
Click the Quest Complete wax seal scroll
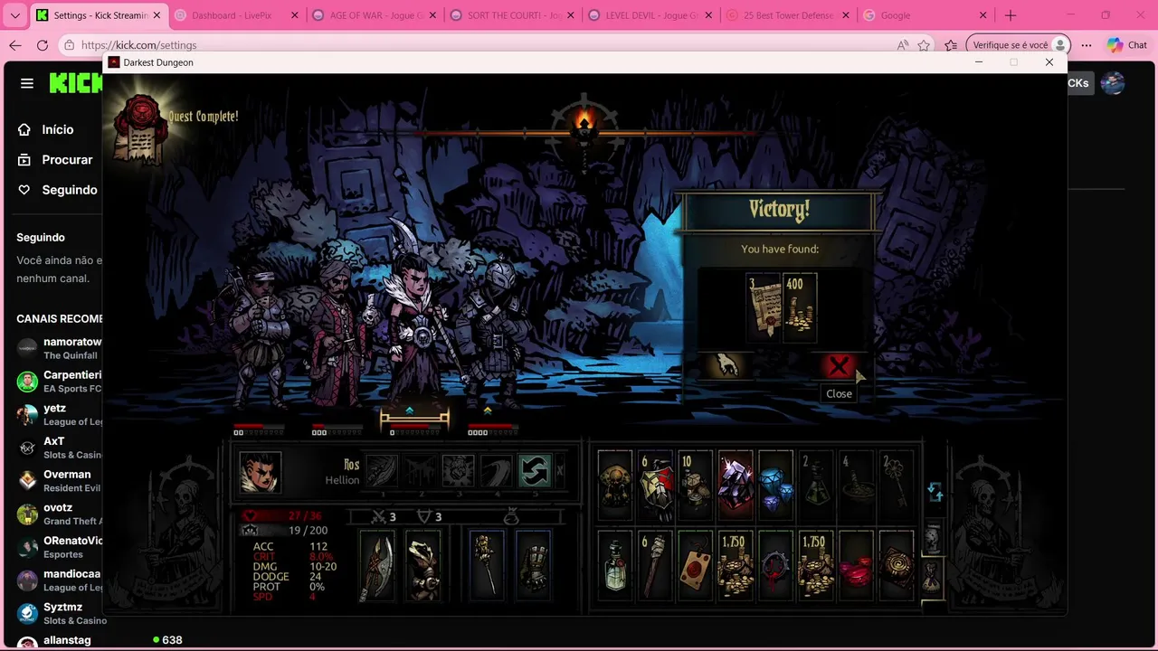click(141, 128)
